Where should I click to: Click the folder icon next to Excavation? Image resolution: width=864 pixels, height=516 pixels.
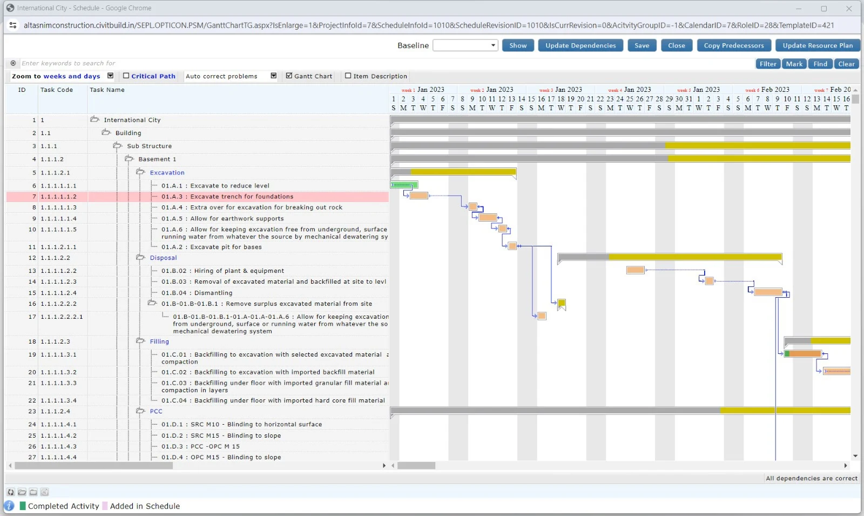pyautogui.click(x=140, y=172)
